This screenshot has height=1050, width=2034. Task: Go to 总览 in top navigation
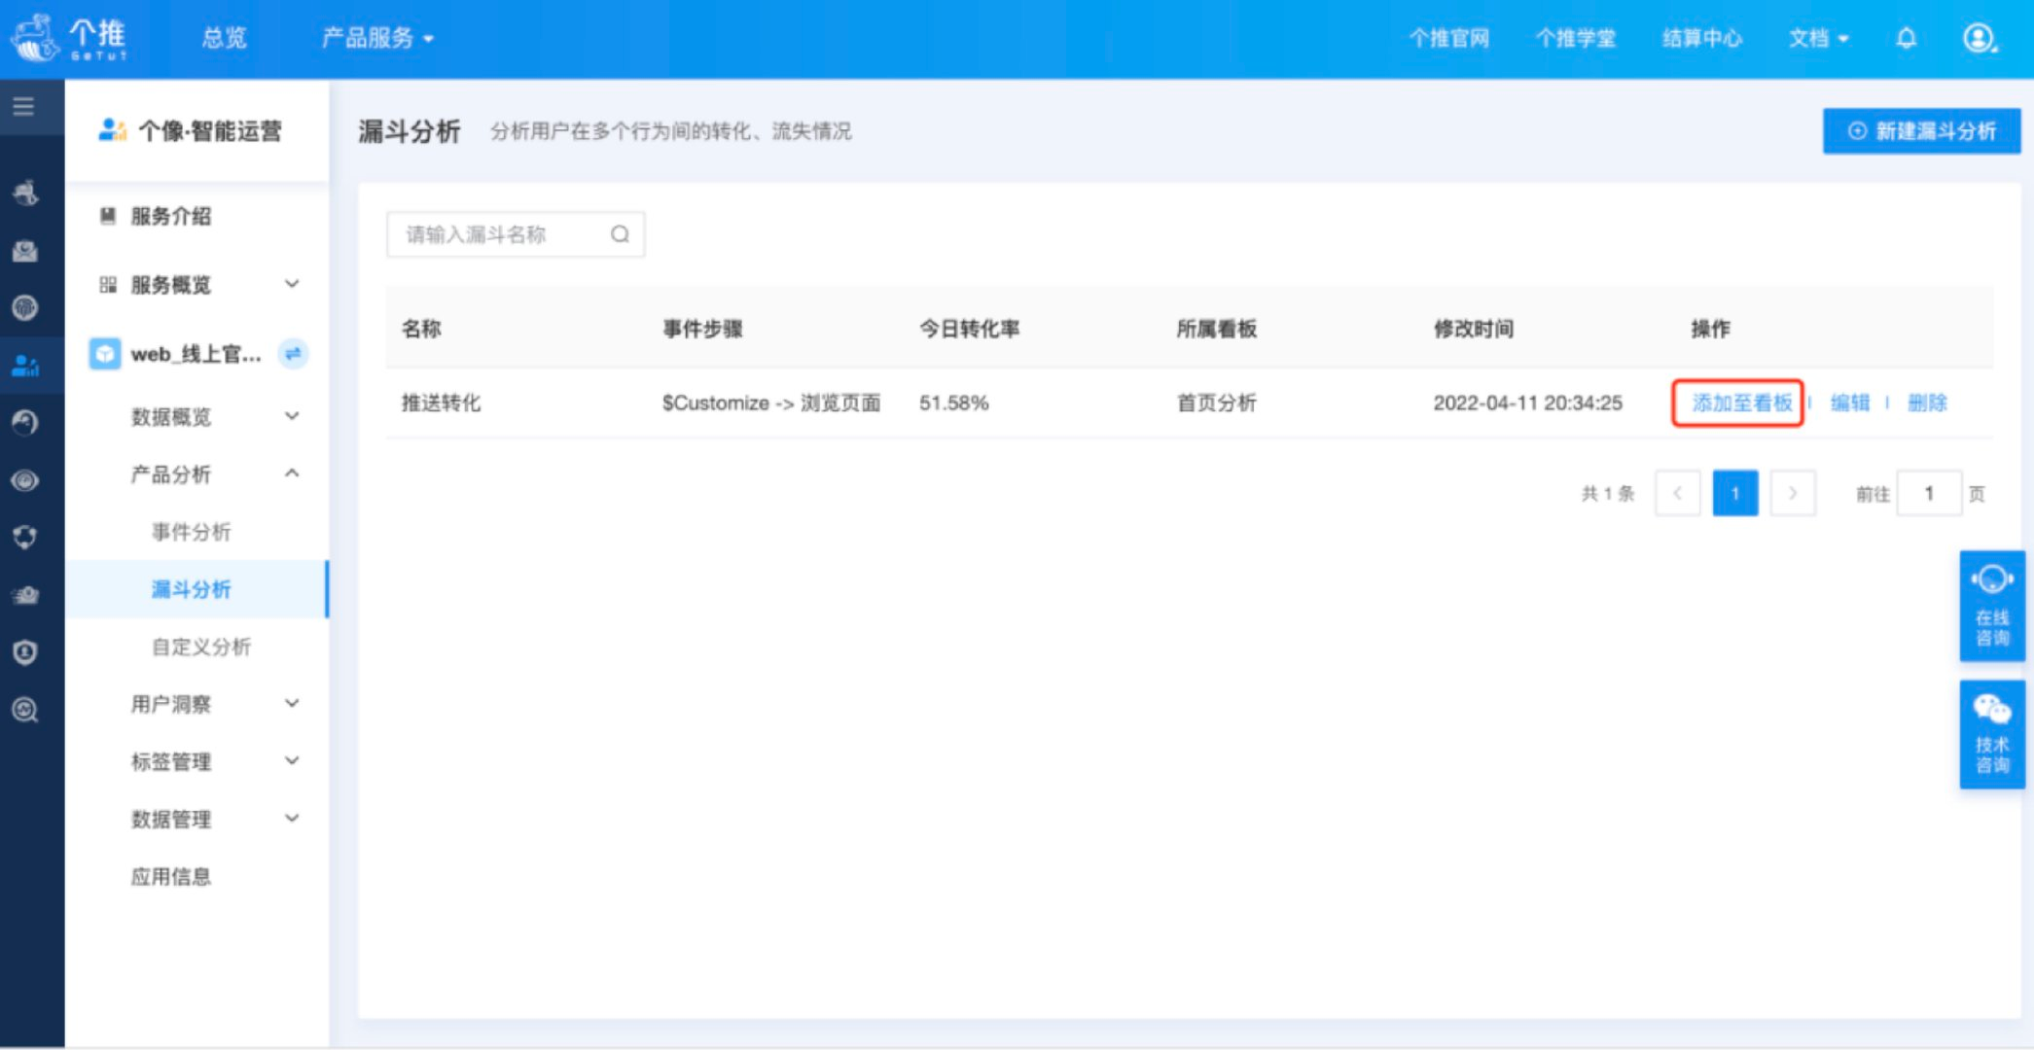(x=225, y=38)
